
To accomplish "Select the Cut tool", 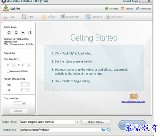I will click(x=9, y=17).
